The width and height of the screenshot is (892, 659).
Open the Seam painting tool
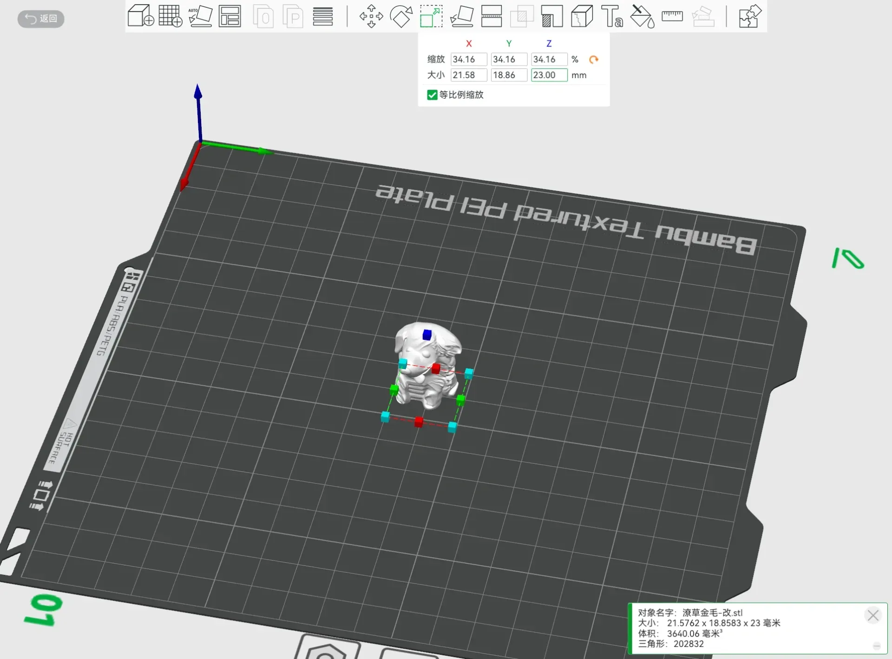click(582, 16)
